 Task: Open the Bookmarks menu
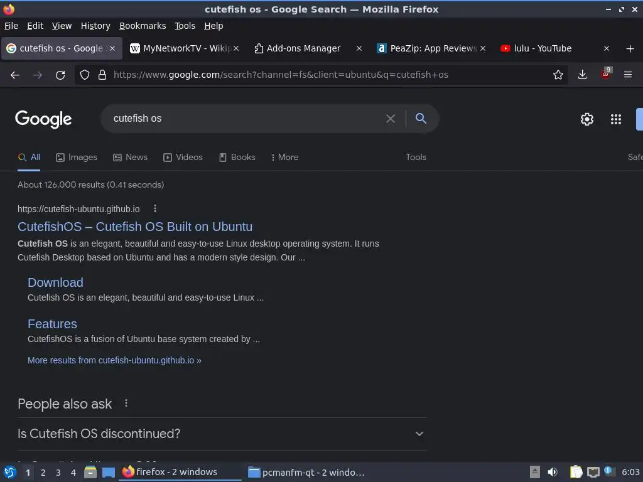click(x=143, y=26)
